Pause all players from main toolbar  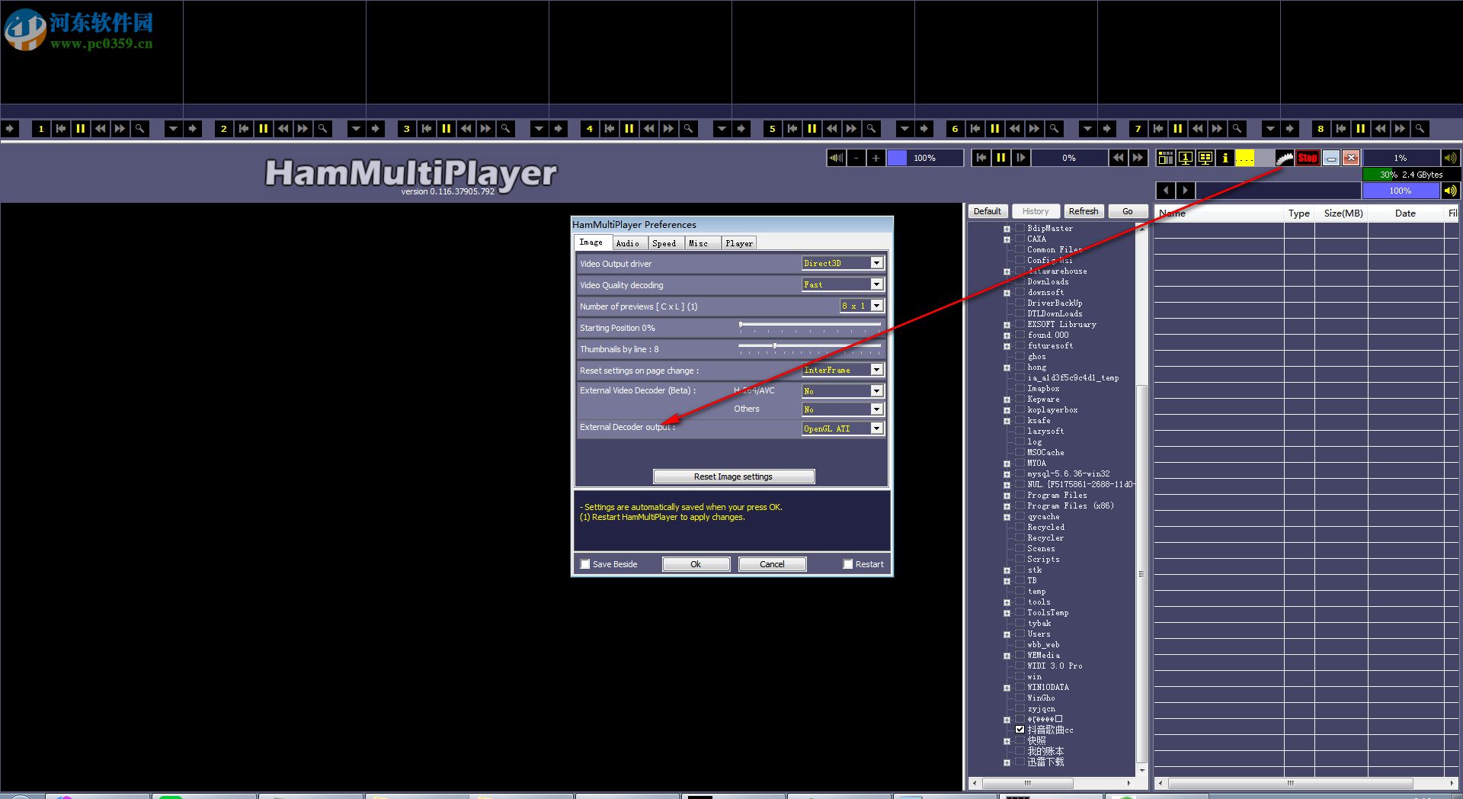tap(1001, 158)
